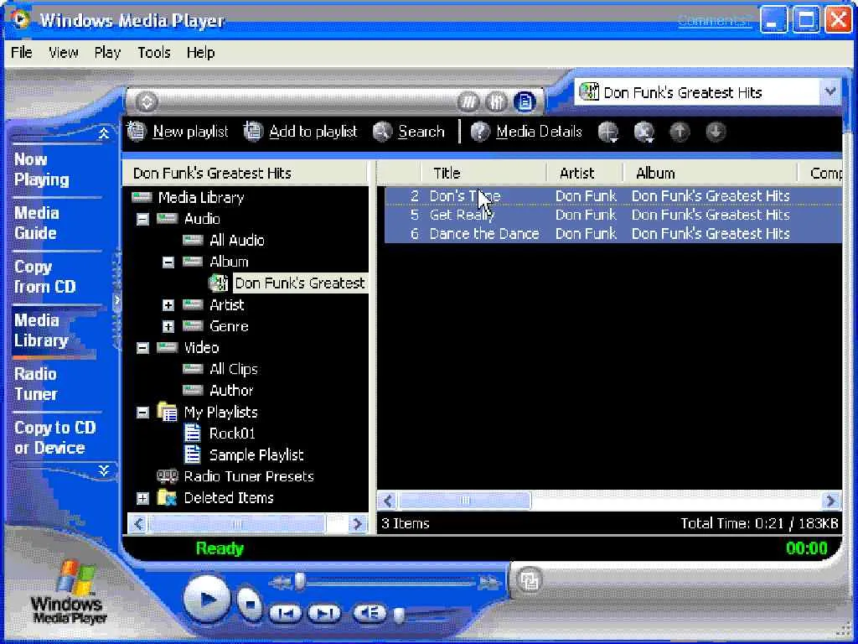
Task: Click the Play button
Action: (208, 599)
